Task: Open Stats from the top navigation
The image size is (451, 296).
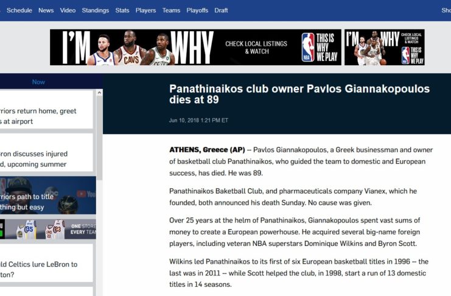Action: (x=122, y=10)
